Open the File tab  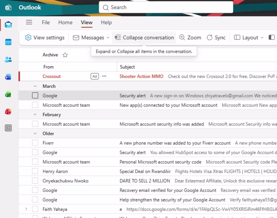click(x=46, y=22)
